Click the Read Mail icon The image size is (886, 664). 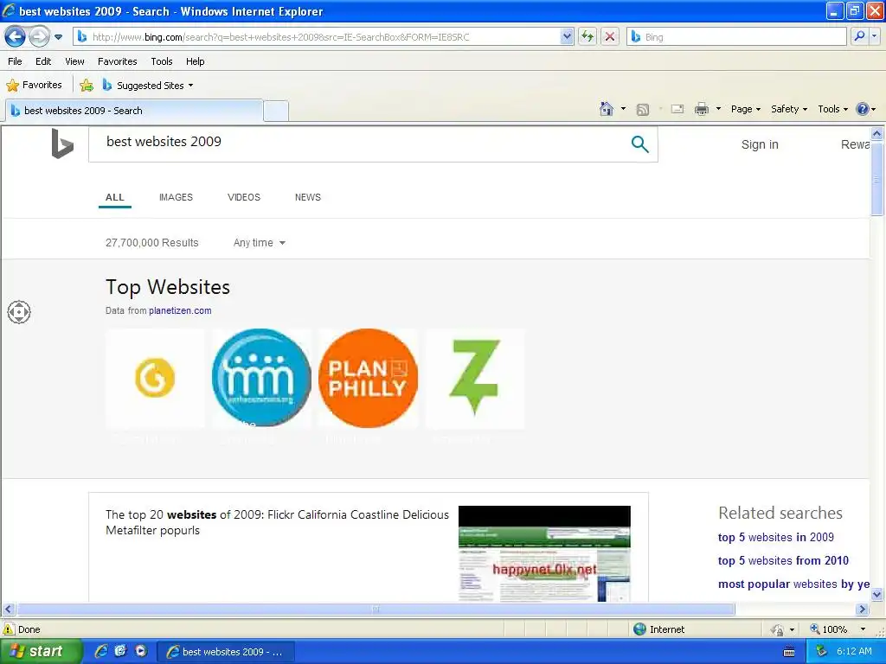(x=677, y=109)
